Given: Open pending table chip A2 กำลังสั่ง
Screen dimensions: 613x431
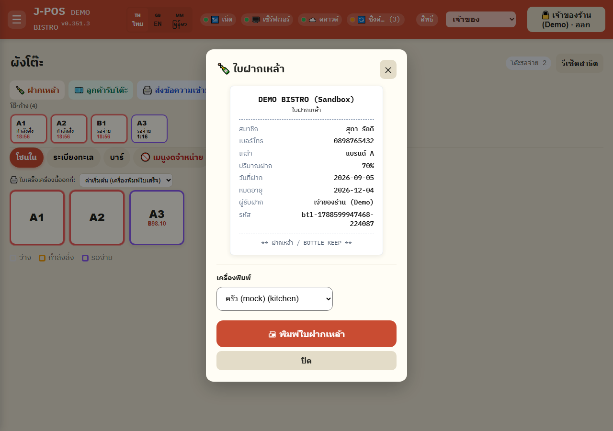Looking at the screenshot, I should [x=69, y=129].
